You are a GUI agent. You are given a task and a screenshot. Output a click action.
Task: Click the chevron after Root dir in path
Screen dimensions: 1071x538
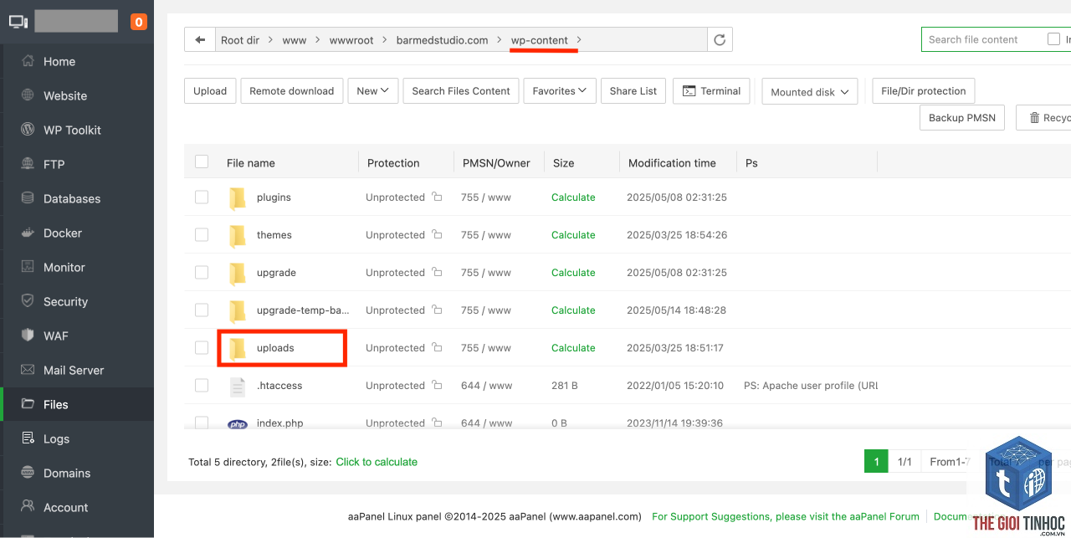[271, 40]
